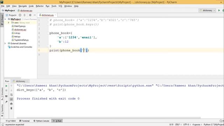Open the Refactor menu

coord(40,6)
